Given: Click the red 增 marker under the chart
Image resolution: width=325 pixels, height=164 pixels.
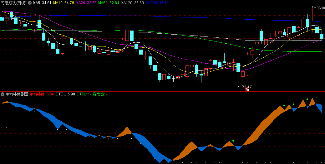Looking at the screenshot, I should (x=247, y=89).
